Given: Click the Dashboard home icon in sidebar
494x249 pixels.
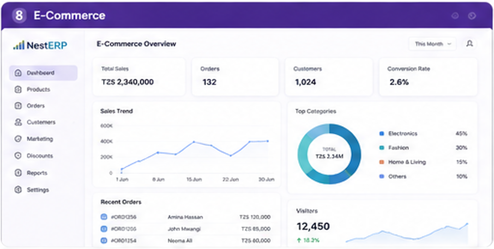Looking at the screenshot, I should [x=19, y=72].
